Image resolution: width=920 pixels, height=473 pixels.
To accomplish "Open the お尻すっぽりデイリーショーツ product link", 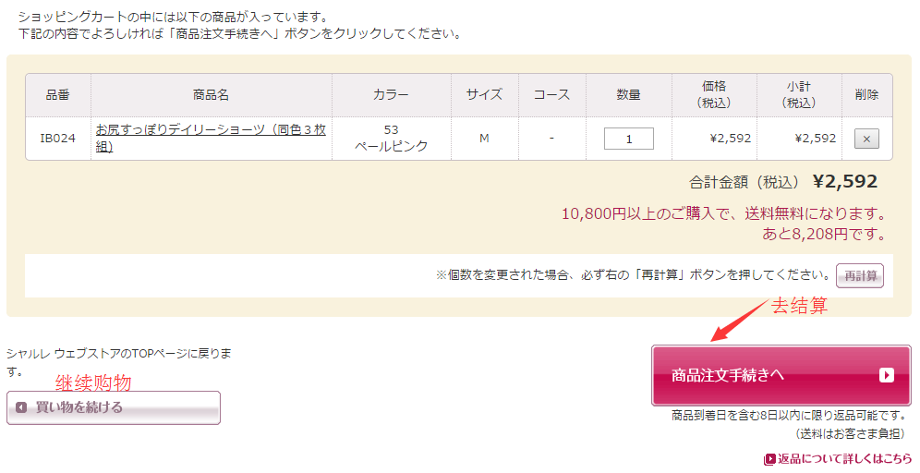I will [211, 138].
